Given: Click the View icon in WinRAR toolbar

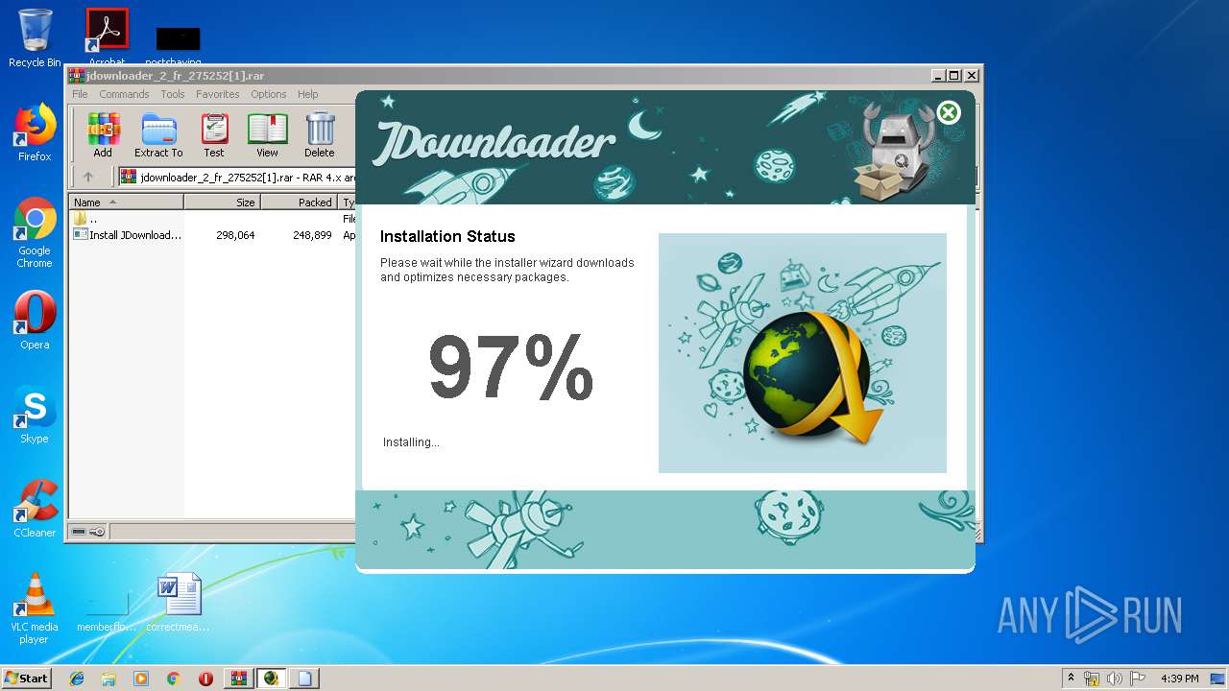Looking at the screenshot, I should pyautogui.click(x=267, y=135).
